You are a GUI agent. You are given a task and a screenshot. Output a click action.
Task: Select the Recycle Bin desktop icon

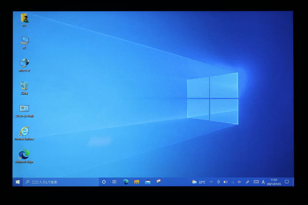[24, 88]
